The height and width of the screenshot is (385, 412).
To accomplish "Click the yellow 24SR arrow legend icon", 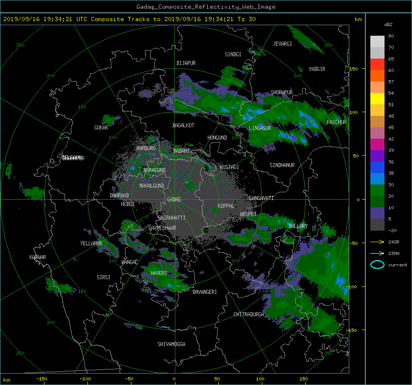I will point(377,242).
